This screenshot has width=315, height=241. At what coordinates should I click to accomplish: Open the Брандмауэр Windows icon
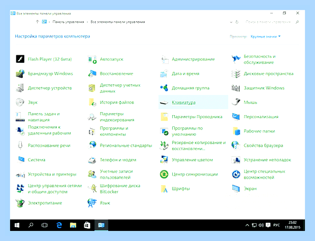[x=20, y=74]
